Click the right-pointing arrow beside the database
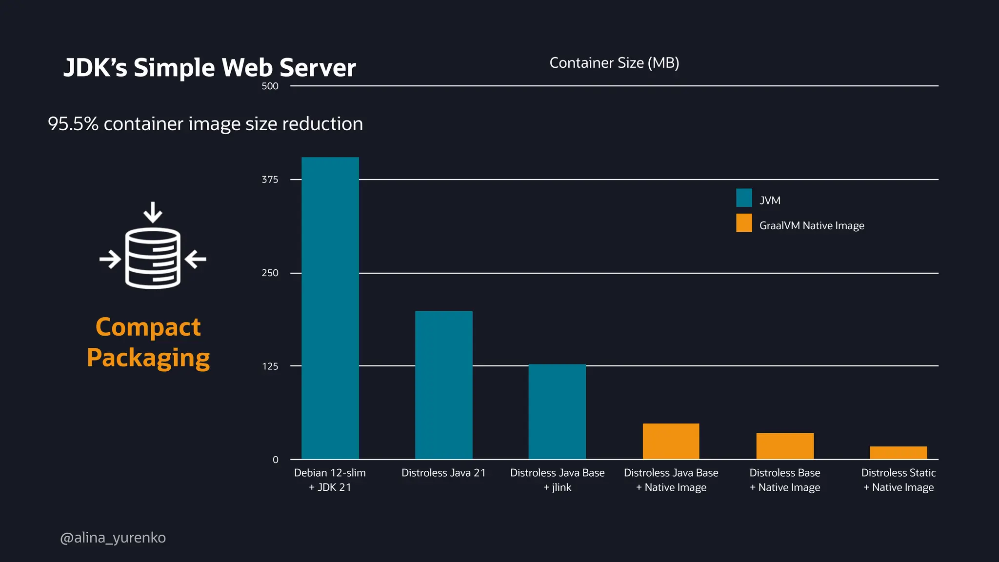The image size is (999, 562). click(x=110, y=259)
